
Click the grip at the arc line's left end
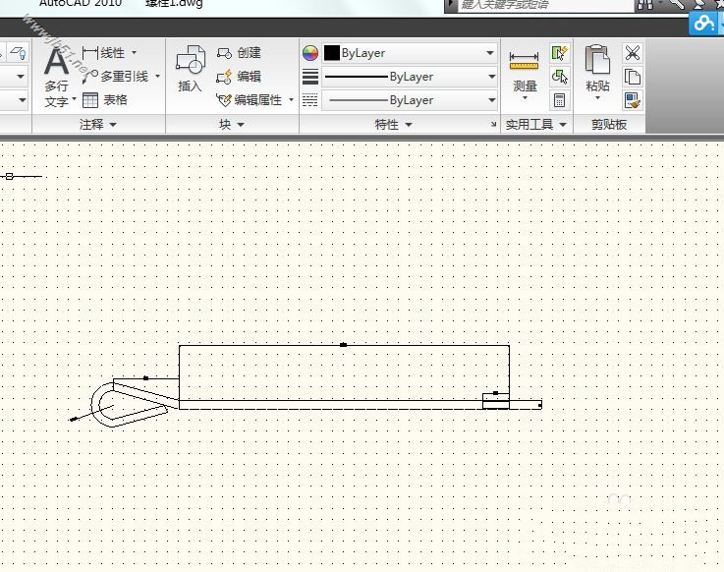(73, 420)
